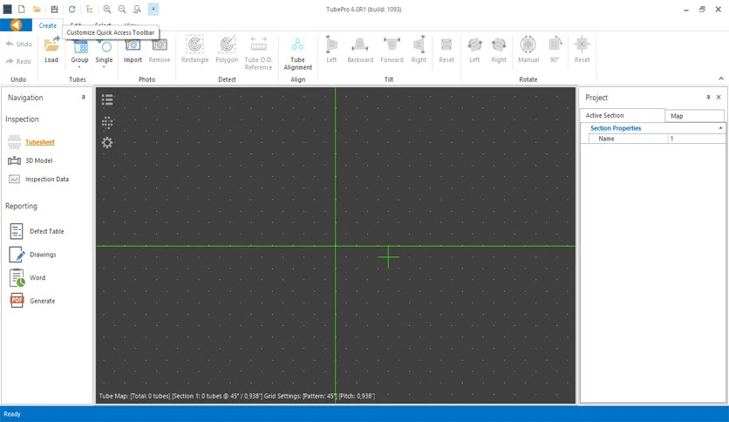729x422 pixels.
Task: Open canvas settings gear
Action: pyautogui.click(x=107, y=143)
